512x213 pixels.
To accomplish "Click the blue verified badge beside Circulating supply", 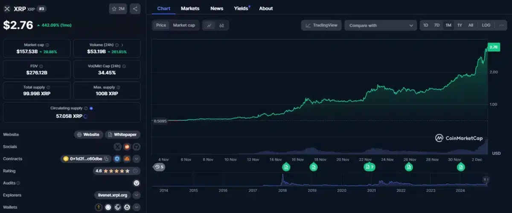I will coord(91,108).
